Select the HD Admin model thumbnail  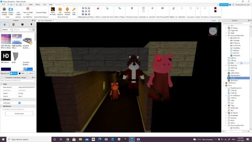click(6, 56)
